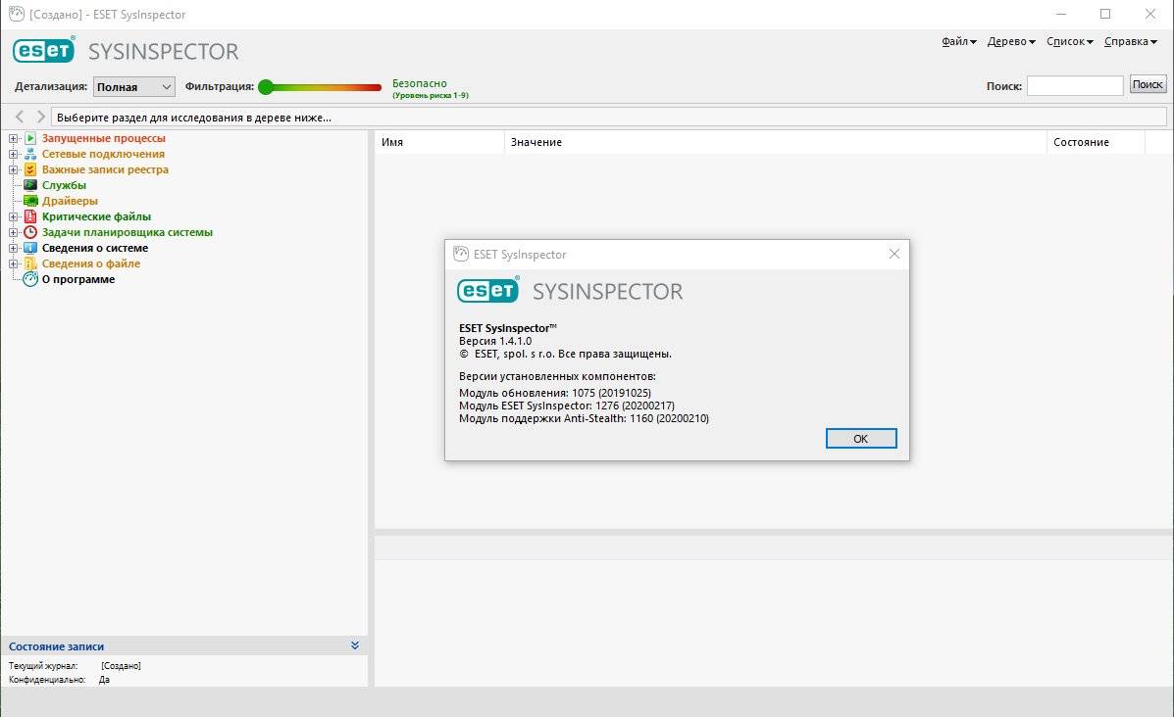Screen dimensions: 1174x717
Task: Click the Версия 1.4.1.0 text
Action: [x=495, y=341]
